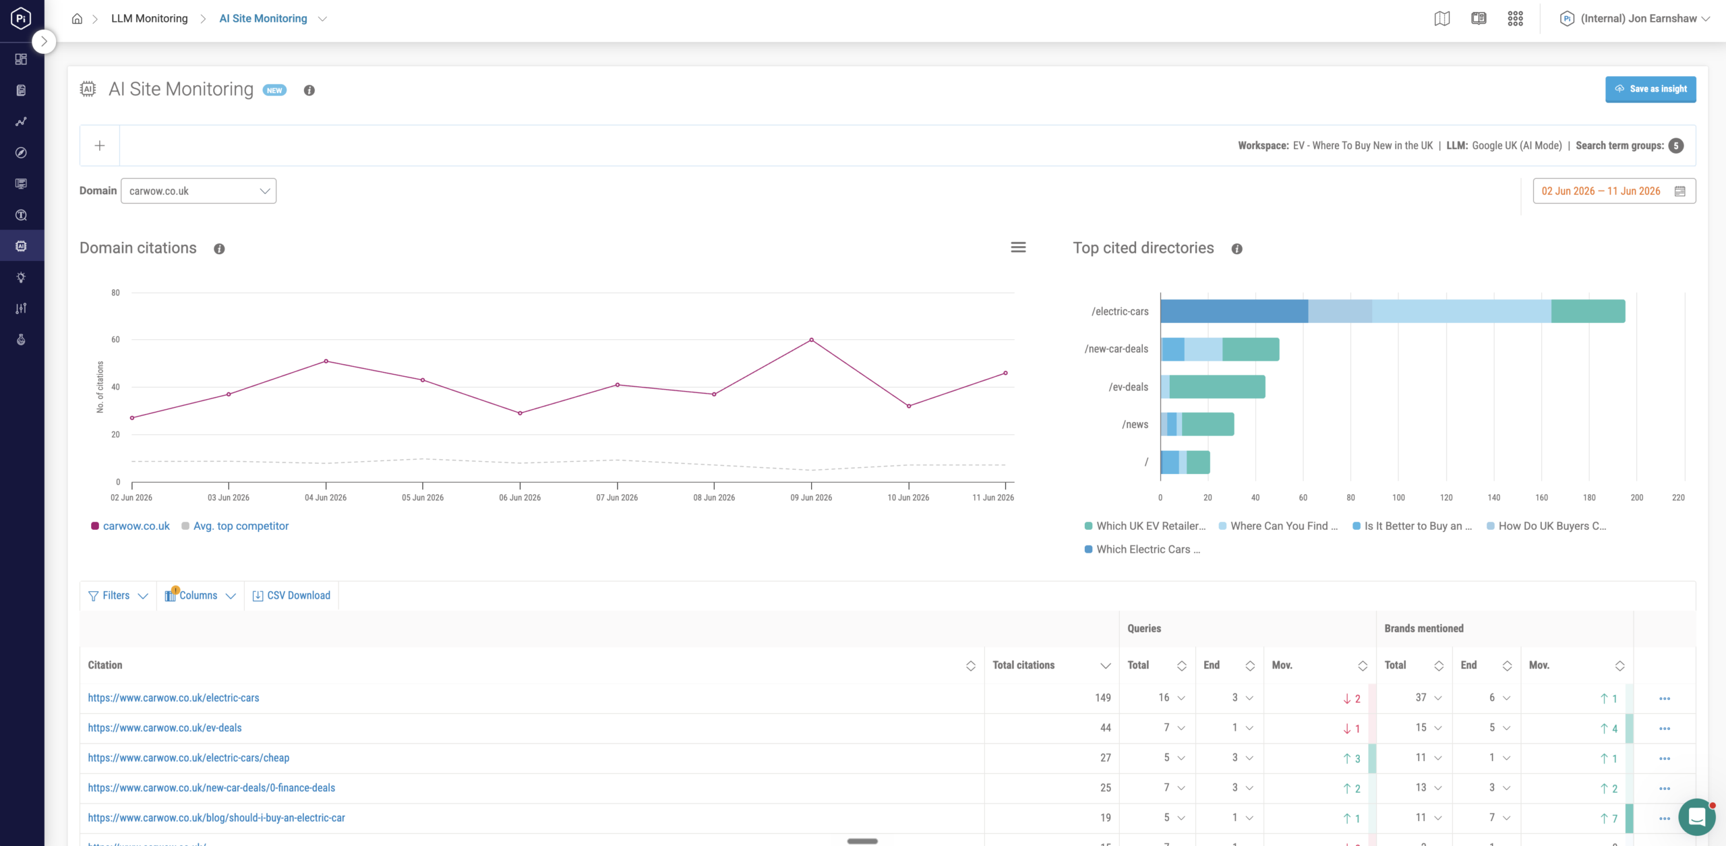The image size is (1726, 846).
Task: Toggle 'How Do UK Buyers C...' legend item
Action: (1547, 526)
